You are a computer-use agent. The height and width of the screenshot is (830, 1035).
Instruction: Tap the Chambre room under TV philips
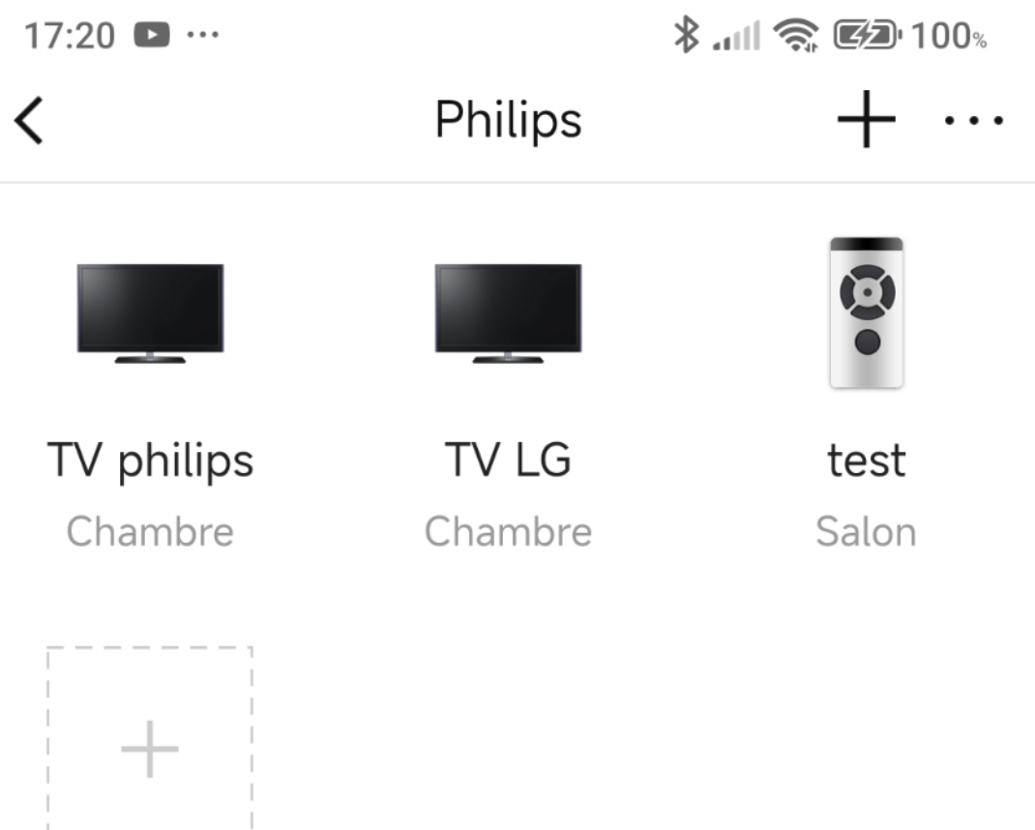pyautogui.click(x=151, y=531)
